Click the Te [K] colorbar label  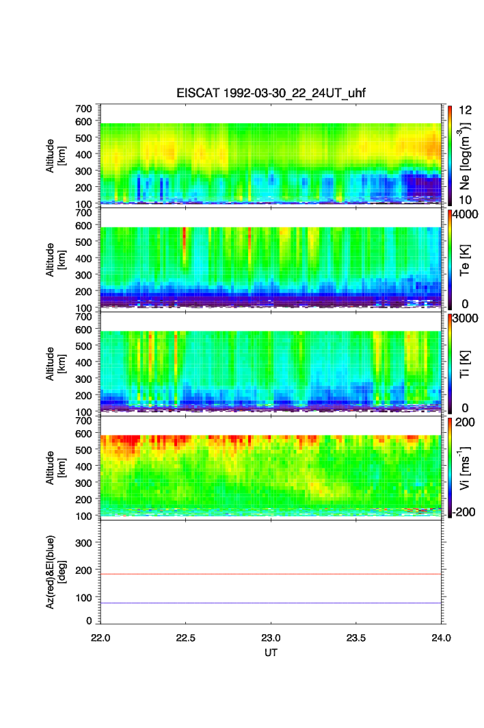click(465, 260)
